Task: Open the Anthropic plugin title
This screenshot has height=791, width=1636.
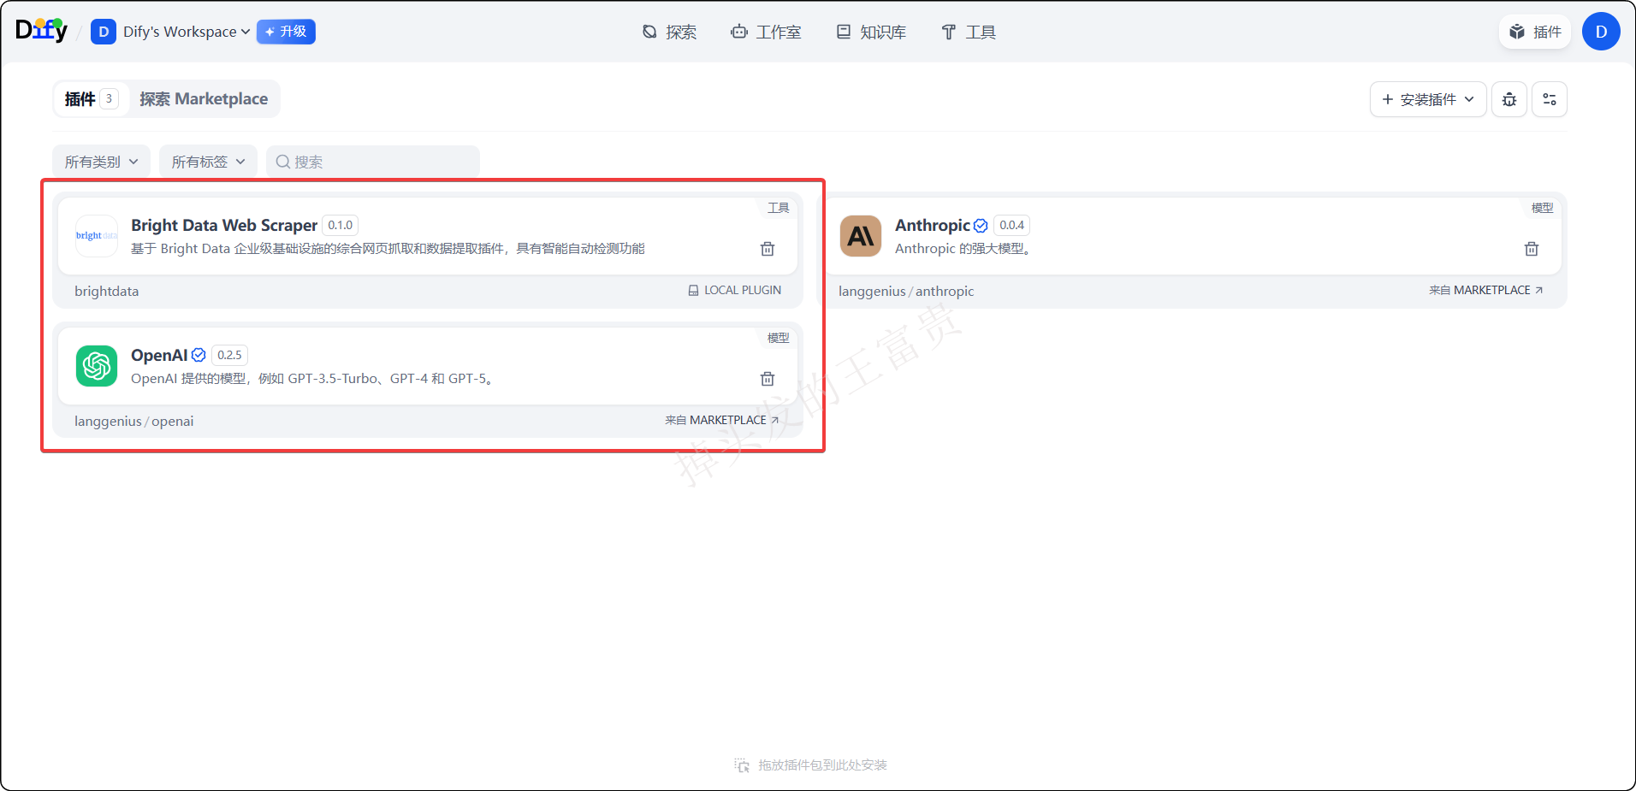Action: coord(933,225)
